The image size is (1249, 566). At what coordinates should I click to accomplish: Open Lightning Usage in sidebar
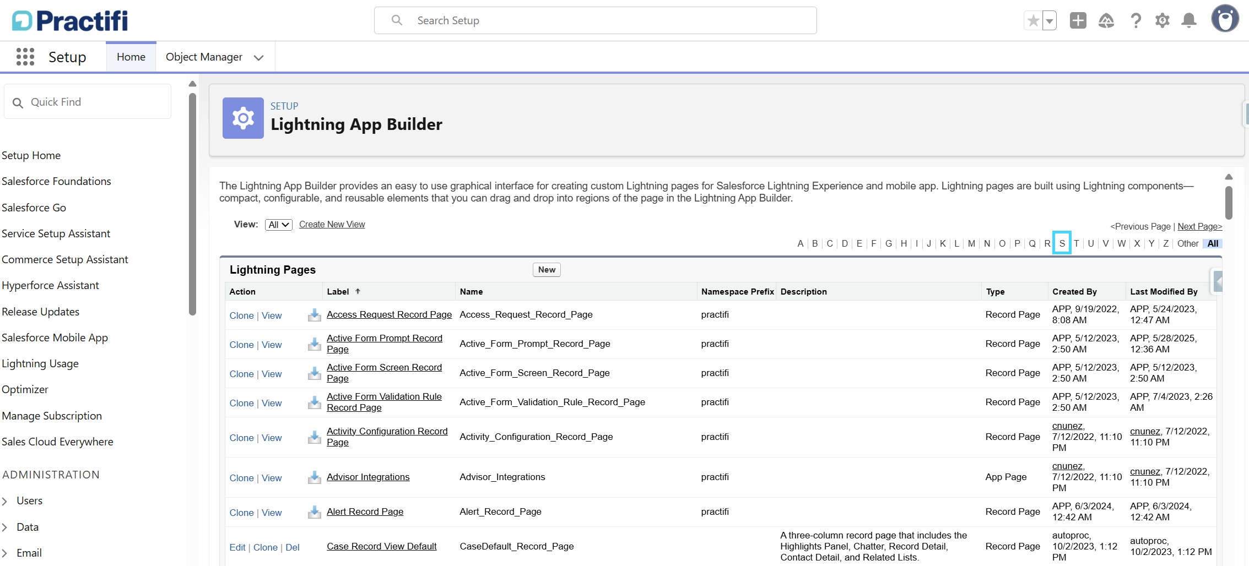(x=40, y=363)
